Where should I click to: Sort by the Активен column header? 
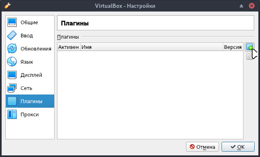point(69,47)
